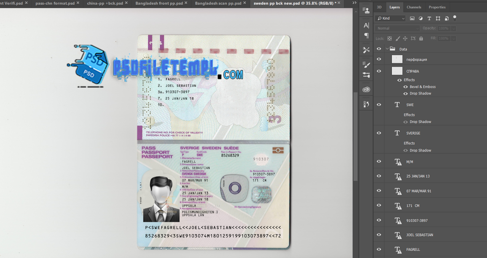Open the Creative Cloud Libraries panel icon
This screenshot has width=487, height=258.
[366, 89]
